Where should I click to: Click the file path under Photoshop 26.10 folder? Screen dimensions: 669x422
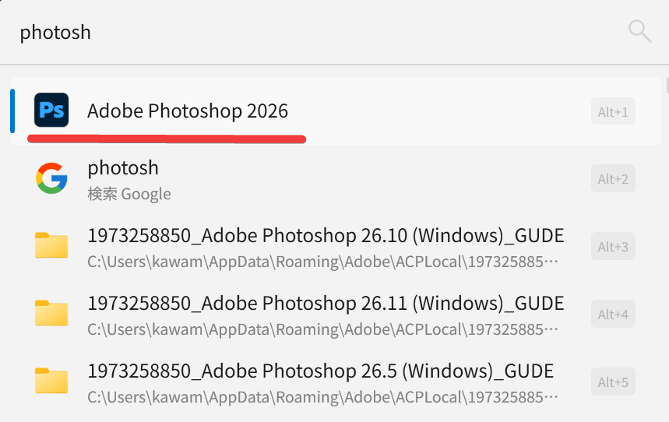[x=322, y=262]
